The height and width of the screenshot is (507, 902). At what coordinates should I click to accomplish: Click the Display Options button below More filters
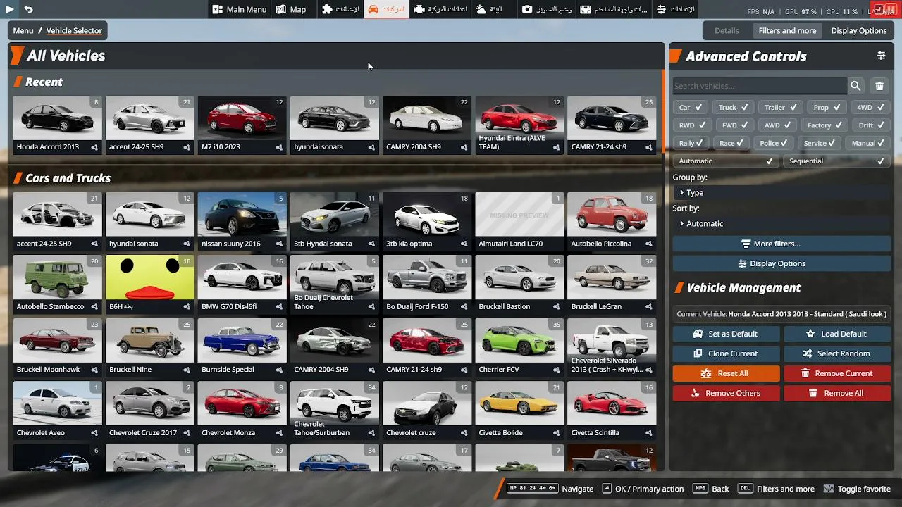tap(781, 263)
